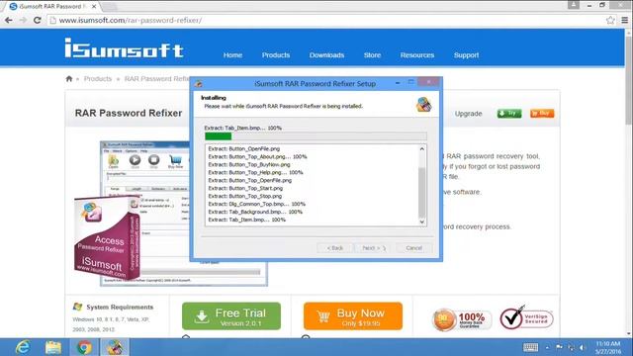Open the Downloads navigation menu
Screen dimensions: 633x356
pos(326,55)
